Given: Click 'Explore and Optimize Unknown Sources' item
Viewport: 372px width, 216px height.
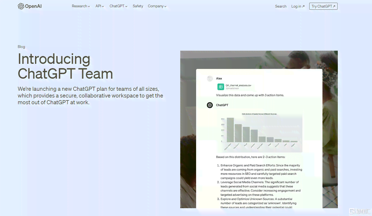Looking at the screenshot, I should [x=259, y=203].
